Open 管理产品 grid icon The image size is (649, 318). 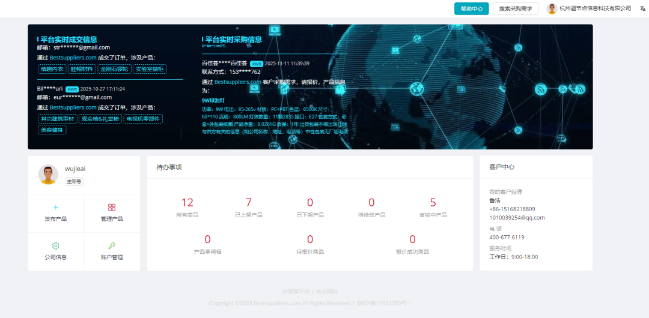pyautogui.click(x=112, y=207)
